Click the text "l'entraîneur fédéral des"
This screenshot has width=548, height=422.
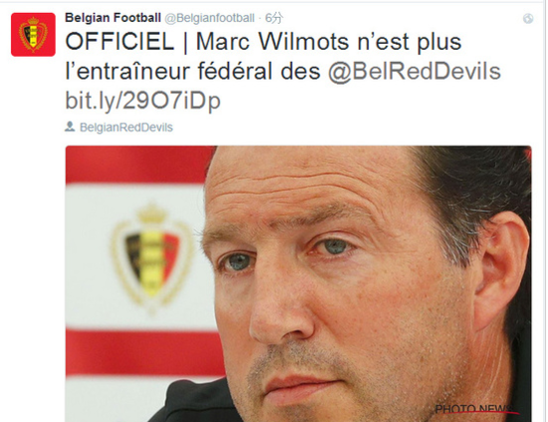tap(193, 71)
